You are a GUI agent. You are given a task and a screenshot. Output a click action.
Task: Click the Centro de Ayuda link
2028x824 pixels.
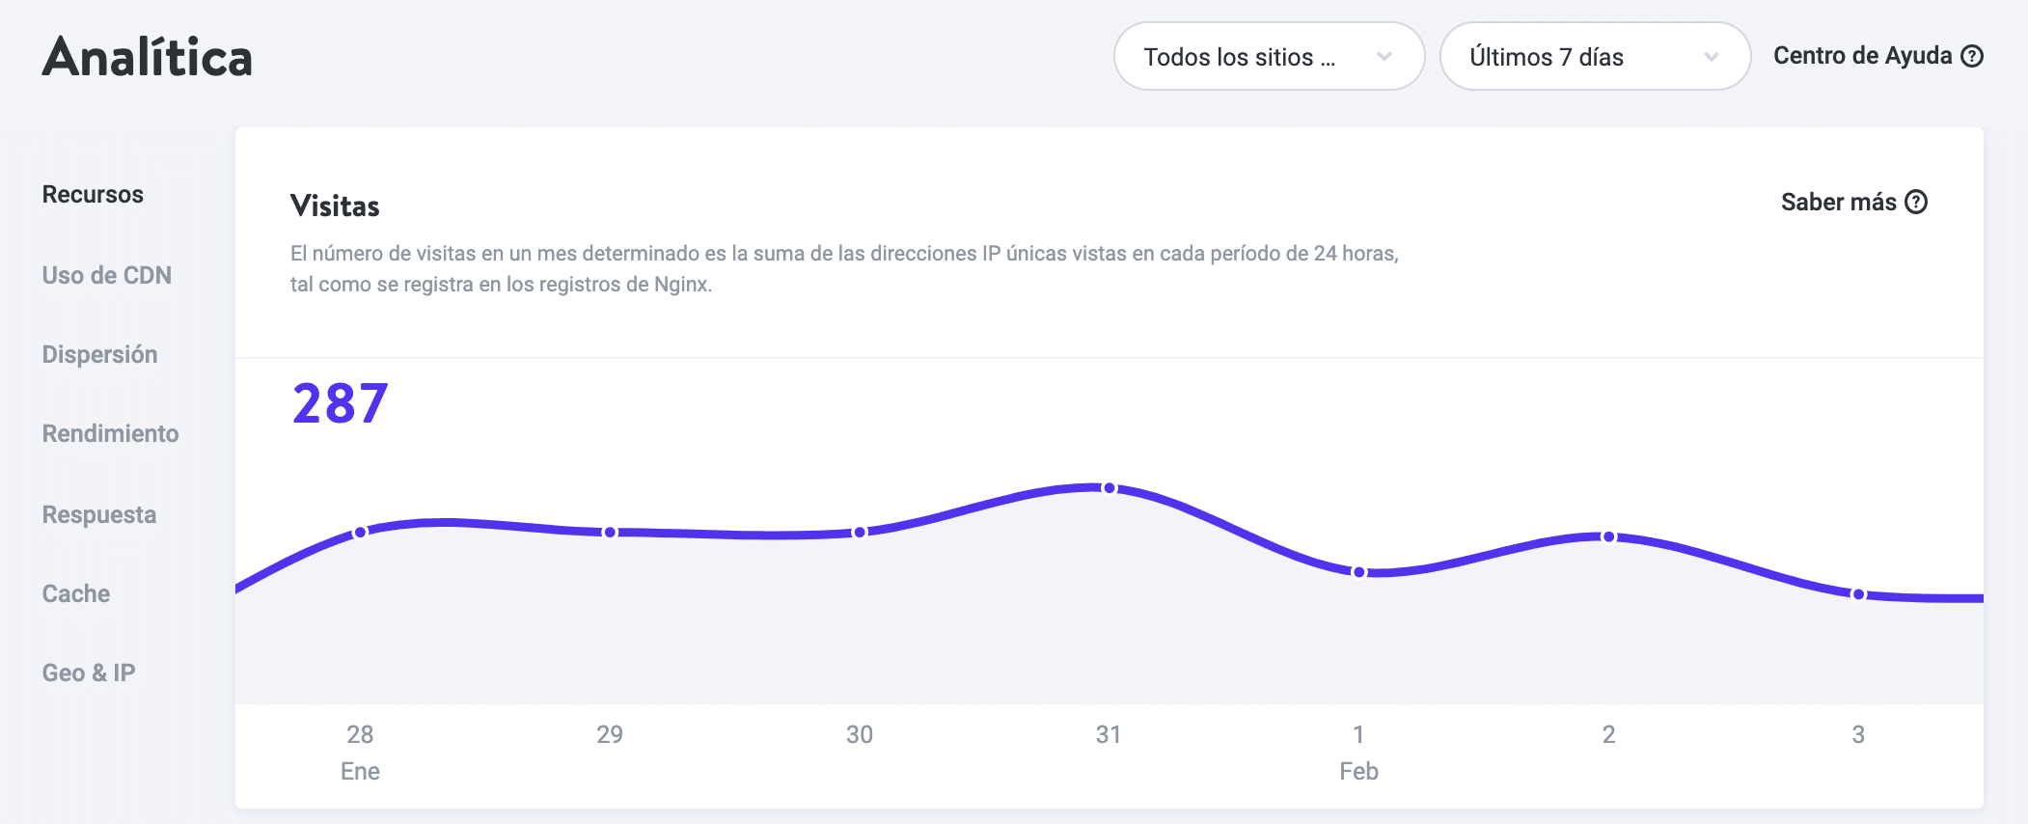pos(1862,56)
